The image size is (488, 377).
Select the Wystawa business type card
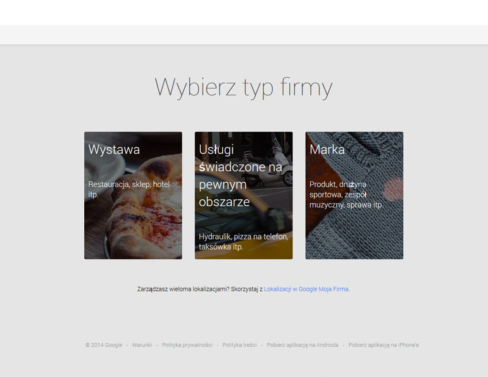133,195
